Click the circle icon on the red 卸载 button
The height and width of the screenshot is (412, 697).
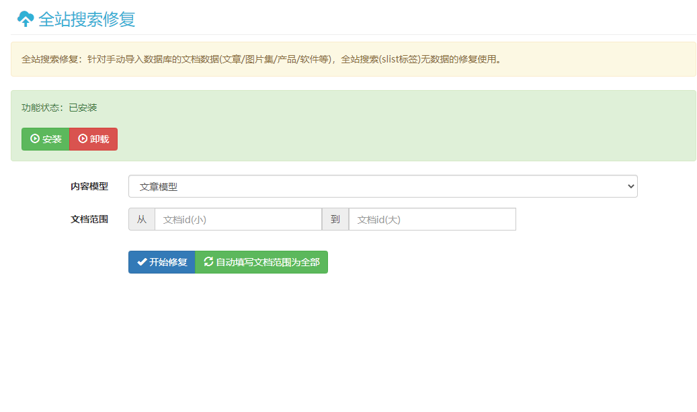pyautogui.click(x=83, y=139)
